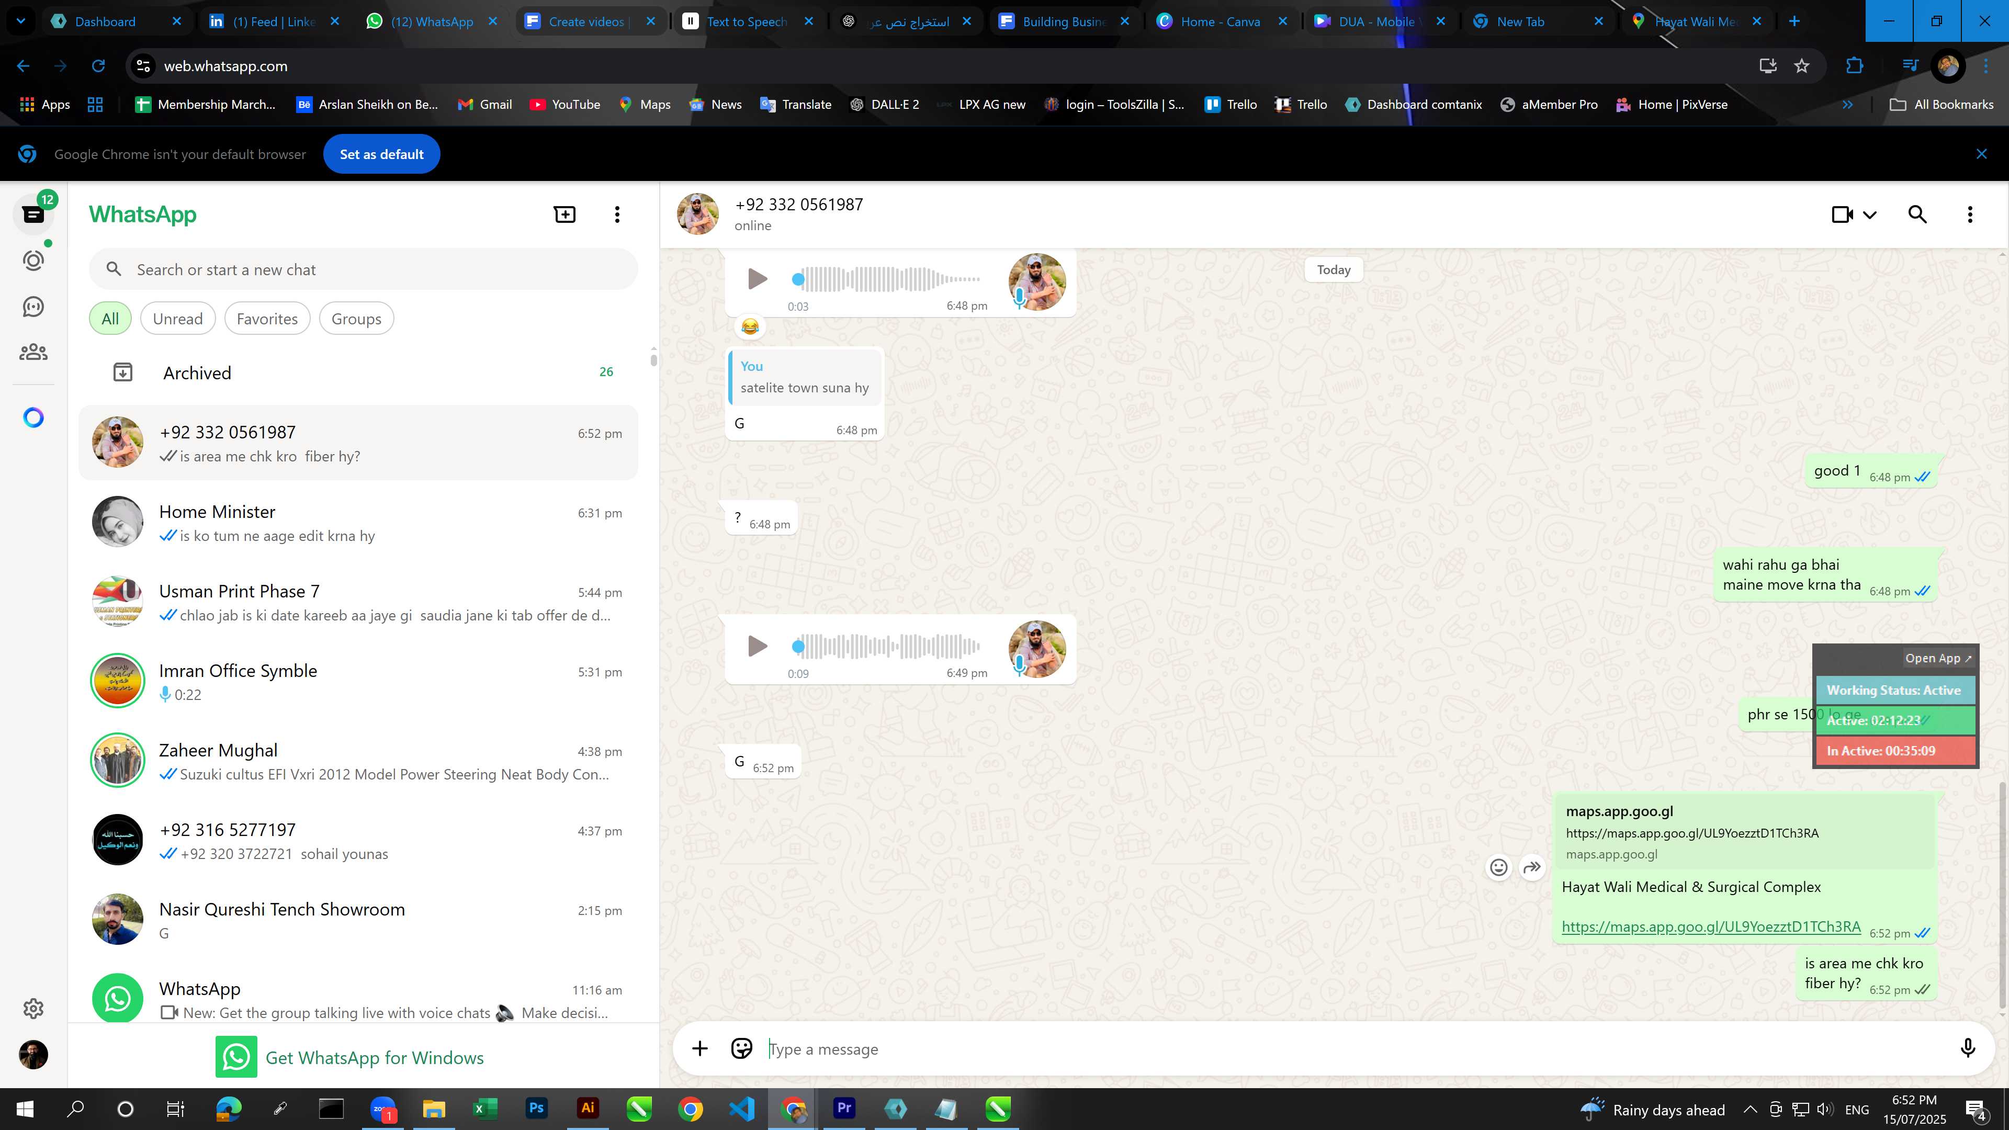Open chat Usman Print Phase 7

point(358,602)
